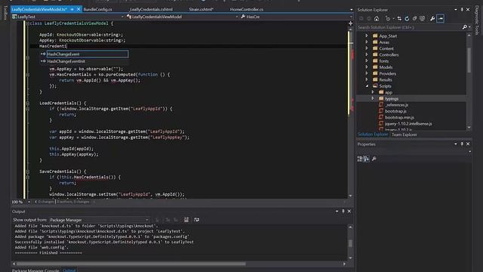Expand the Models folder

(367, 67)
